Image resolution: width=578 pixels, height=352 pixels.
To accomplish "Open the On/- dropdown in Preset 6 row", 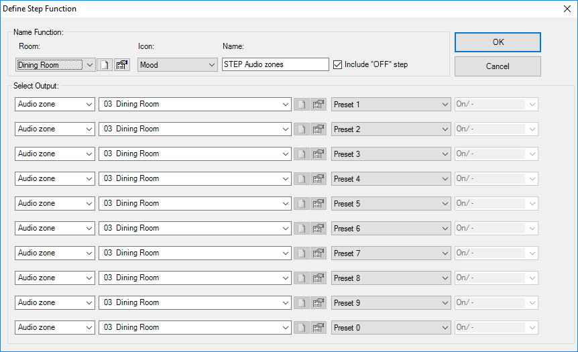I will (496, 228).
